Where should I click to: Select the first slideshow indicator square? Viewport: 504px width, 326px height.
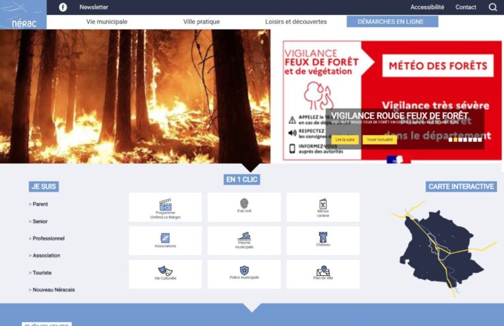[x=450, y=140]
